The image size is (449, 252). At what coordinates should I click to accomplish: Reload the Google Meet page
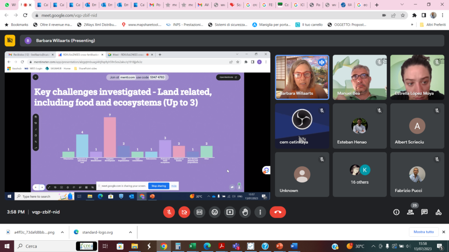click(x=25, y=15)
